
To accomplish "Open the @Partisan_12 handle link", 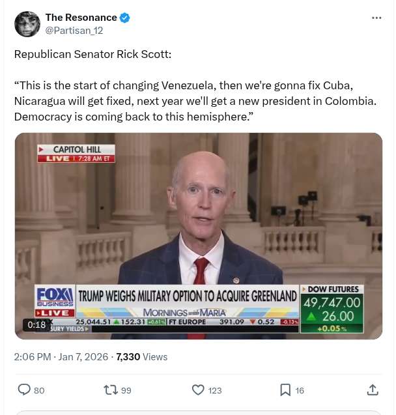I will 74,31.
